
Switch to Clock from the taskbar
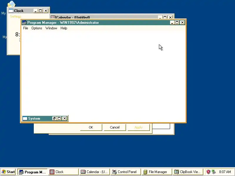pos(63,172)
